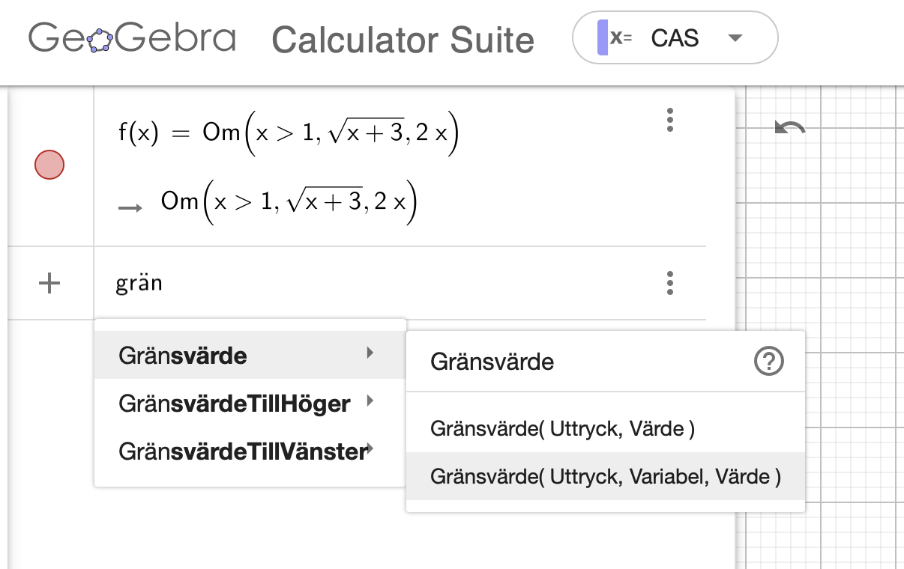Select the GränsvärdeTillVänster command

pyautogui.click(x=240, y=450)
